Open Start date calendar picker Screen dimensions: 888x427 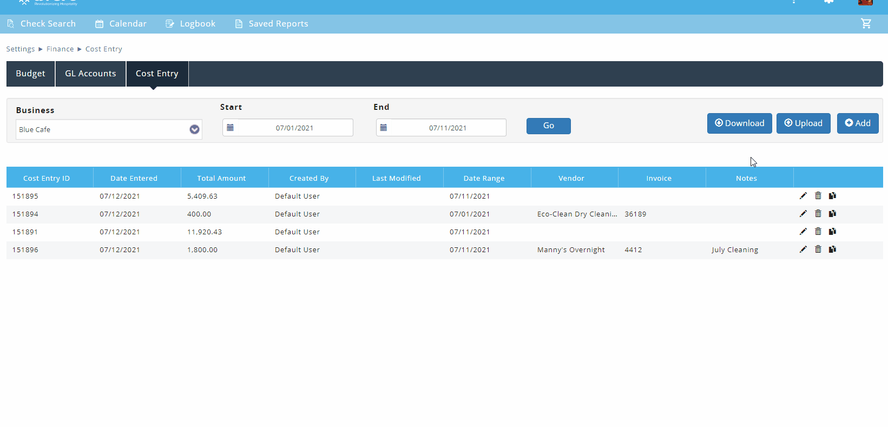pos(231,128)
